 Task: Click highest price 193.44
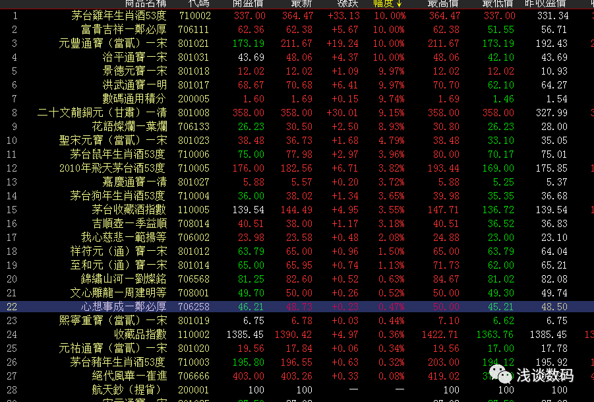(x=443, y=168)
